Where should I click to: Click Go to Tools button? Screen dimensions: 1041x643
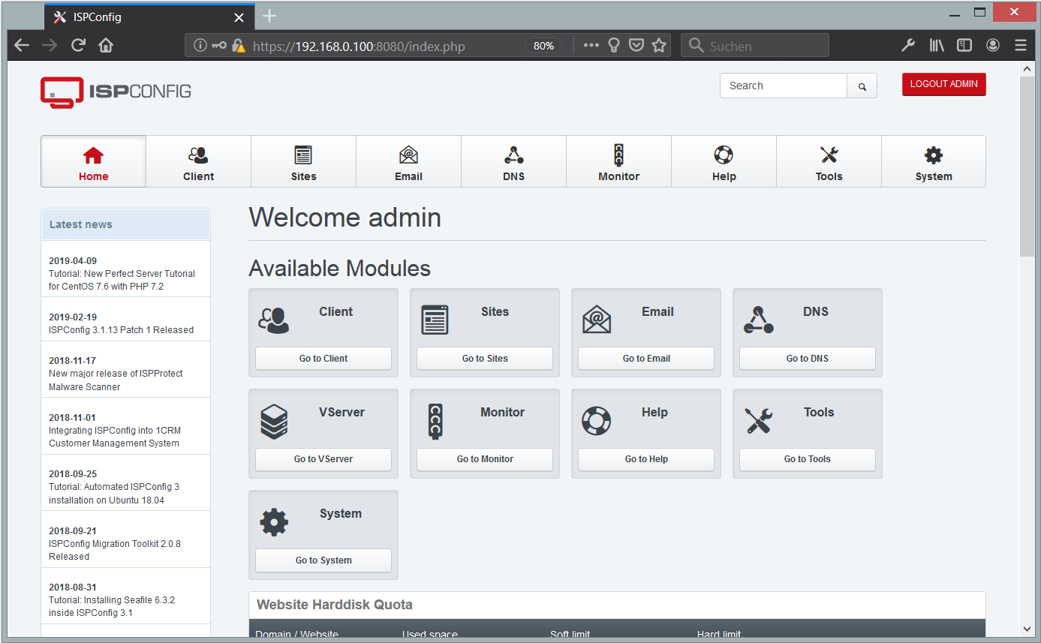pyautogui.click(x=808, y=459)
